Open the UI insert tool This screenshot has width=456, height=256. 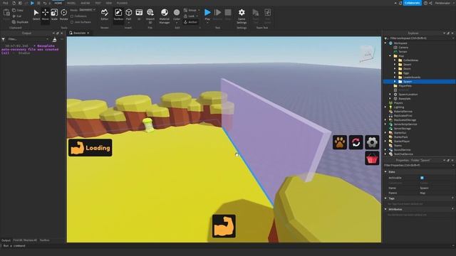[139, 14]
